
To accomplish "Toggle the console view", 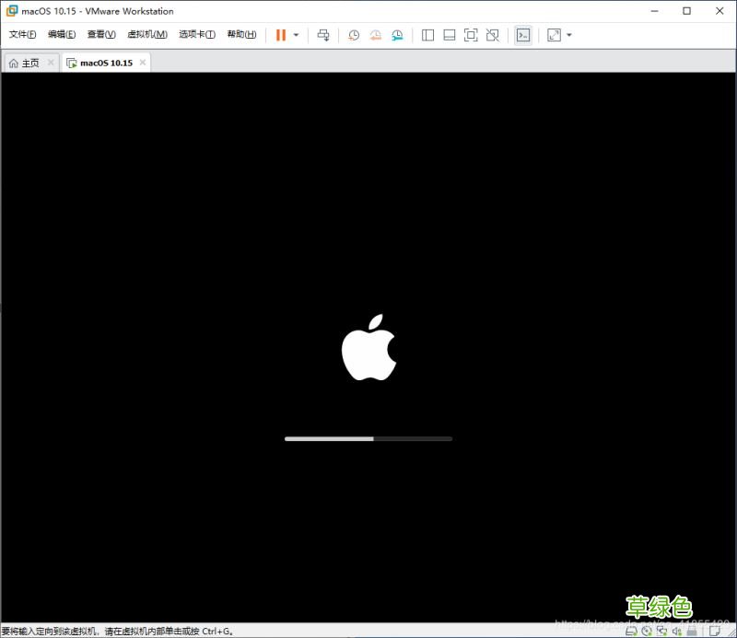I will [523, 35].
